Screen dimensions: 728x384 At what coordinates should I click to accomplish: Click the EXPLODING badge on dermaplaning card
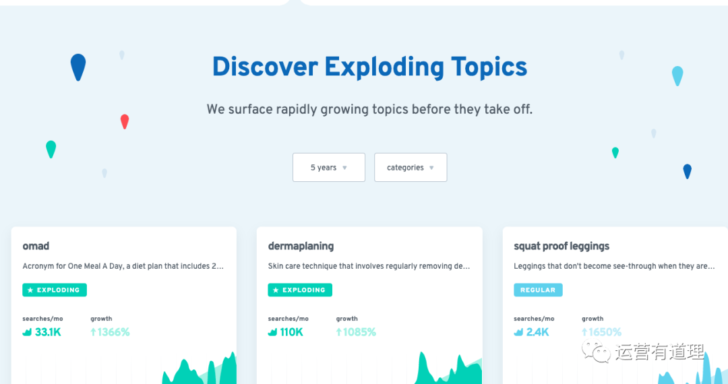(300, 290)
